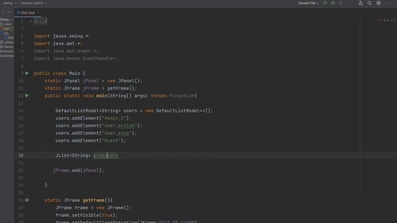This screenshot has height=223, width=397.
Task: Open the Current File run configuration dropdown
Action: pyautogui.click(x=308, y=3)
